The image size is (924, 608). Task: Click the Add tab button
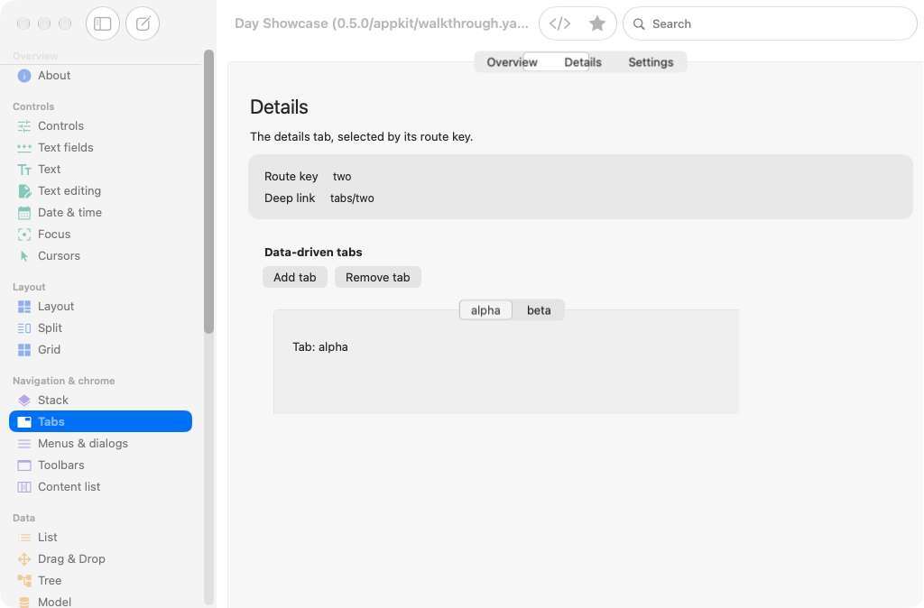tap(295, 278)
